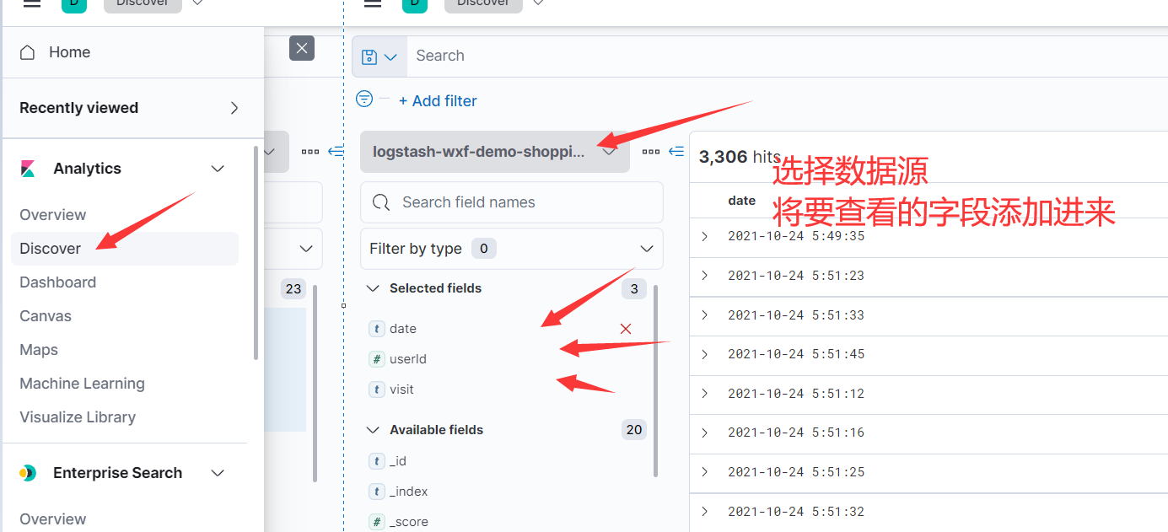1168x532 pixels.
Task: Select the visit field
Action: pos(401,390)
